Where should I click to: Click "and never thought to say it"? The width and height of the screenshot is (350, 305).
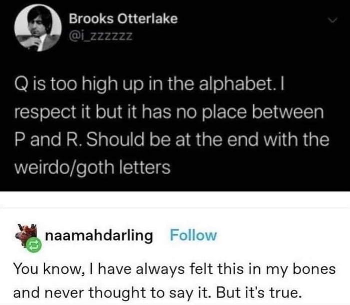[112, 293]
